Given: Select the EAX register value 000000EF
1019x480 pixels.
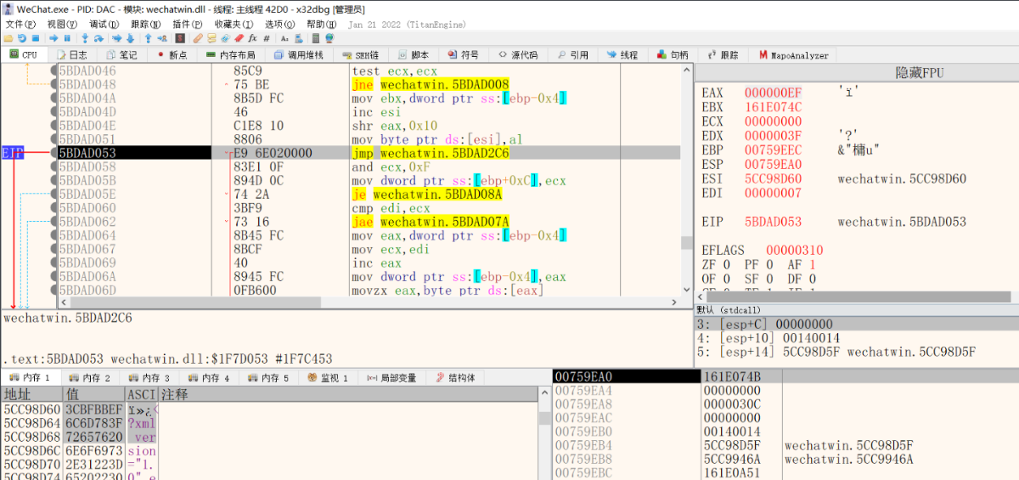Looking at the screenshot, I should (x=773, y=92).
